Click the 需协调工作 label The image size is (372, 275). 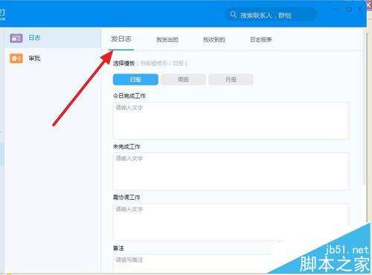[x=126, y=198]
